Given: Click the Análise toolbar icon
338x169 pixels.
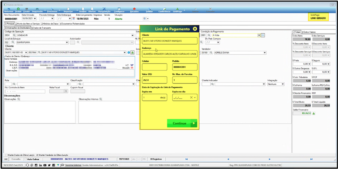Looking at the screenshot, I should click(83, 10).
